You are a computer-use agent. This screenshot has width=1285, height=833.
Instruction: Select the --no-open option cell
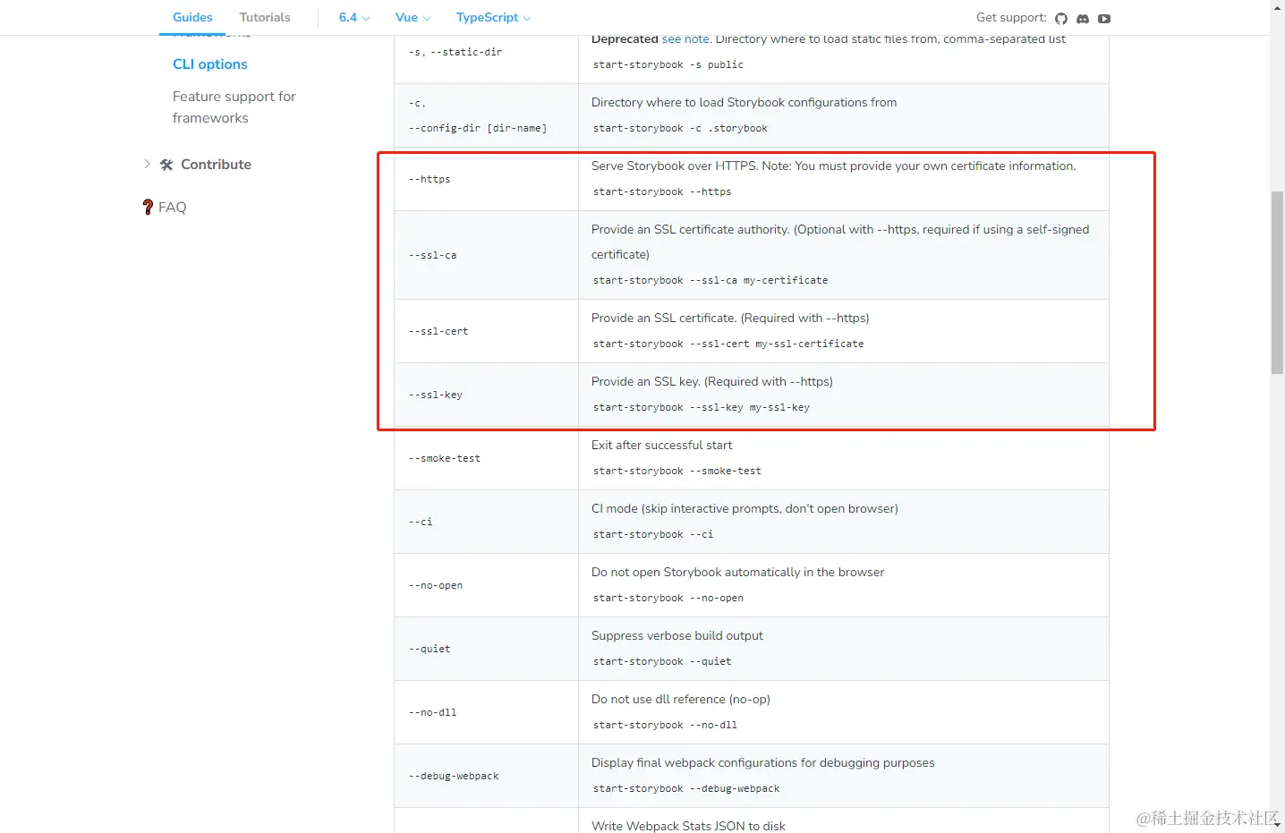click(x=486, y=585)
